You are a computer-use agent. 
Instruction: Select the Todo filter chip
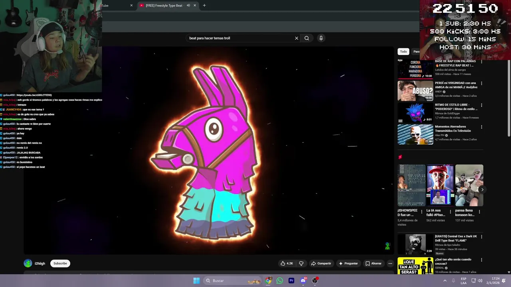[404, 51]
